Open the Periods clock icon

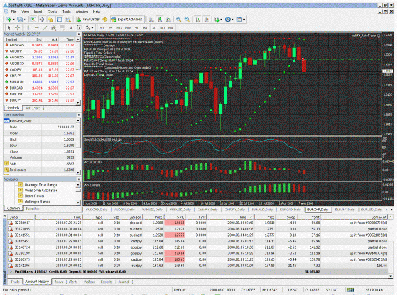tap(228, 19)
